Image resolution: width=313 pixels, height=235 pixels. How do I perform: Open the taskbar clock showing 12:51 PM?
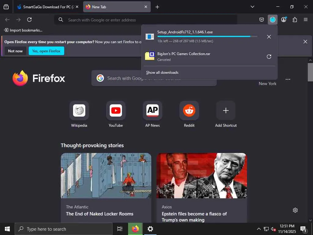(287, 229)
